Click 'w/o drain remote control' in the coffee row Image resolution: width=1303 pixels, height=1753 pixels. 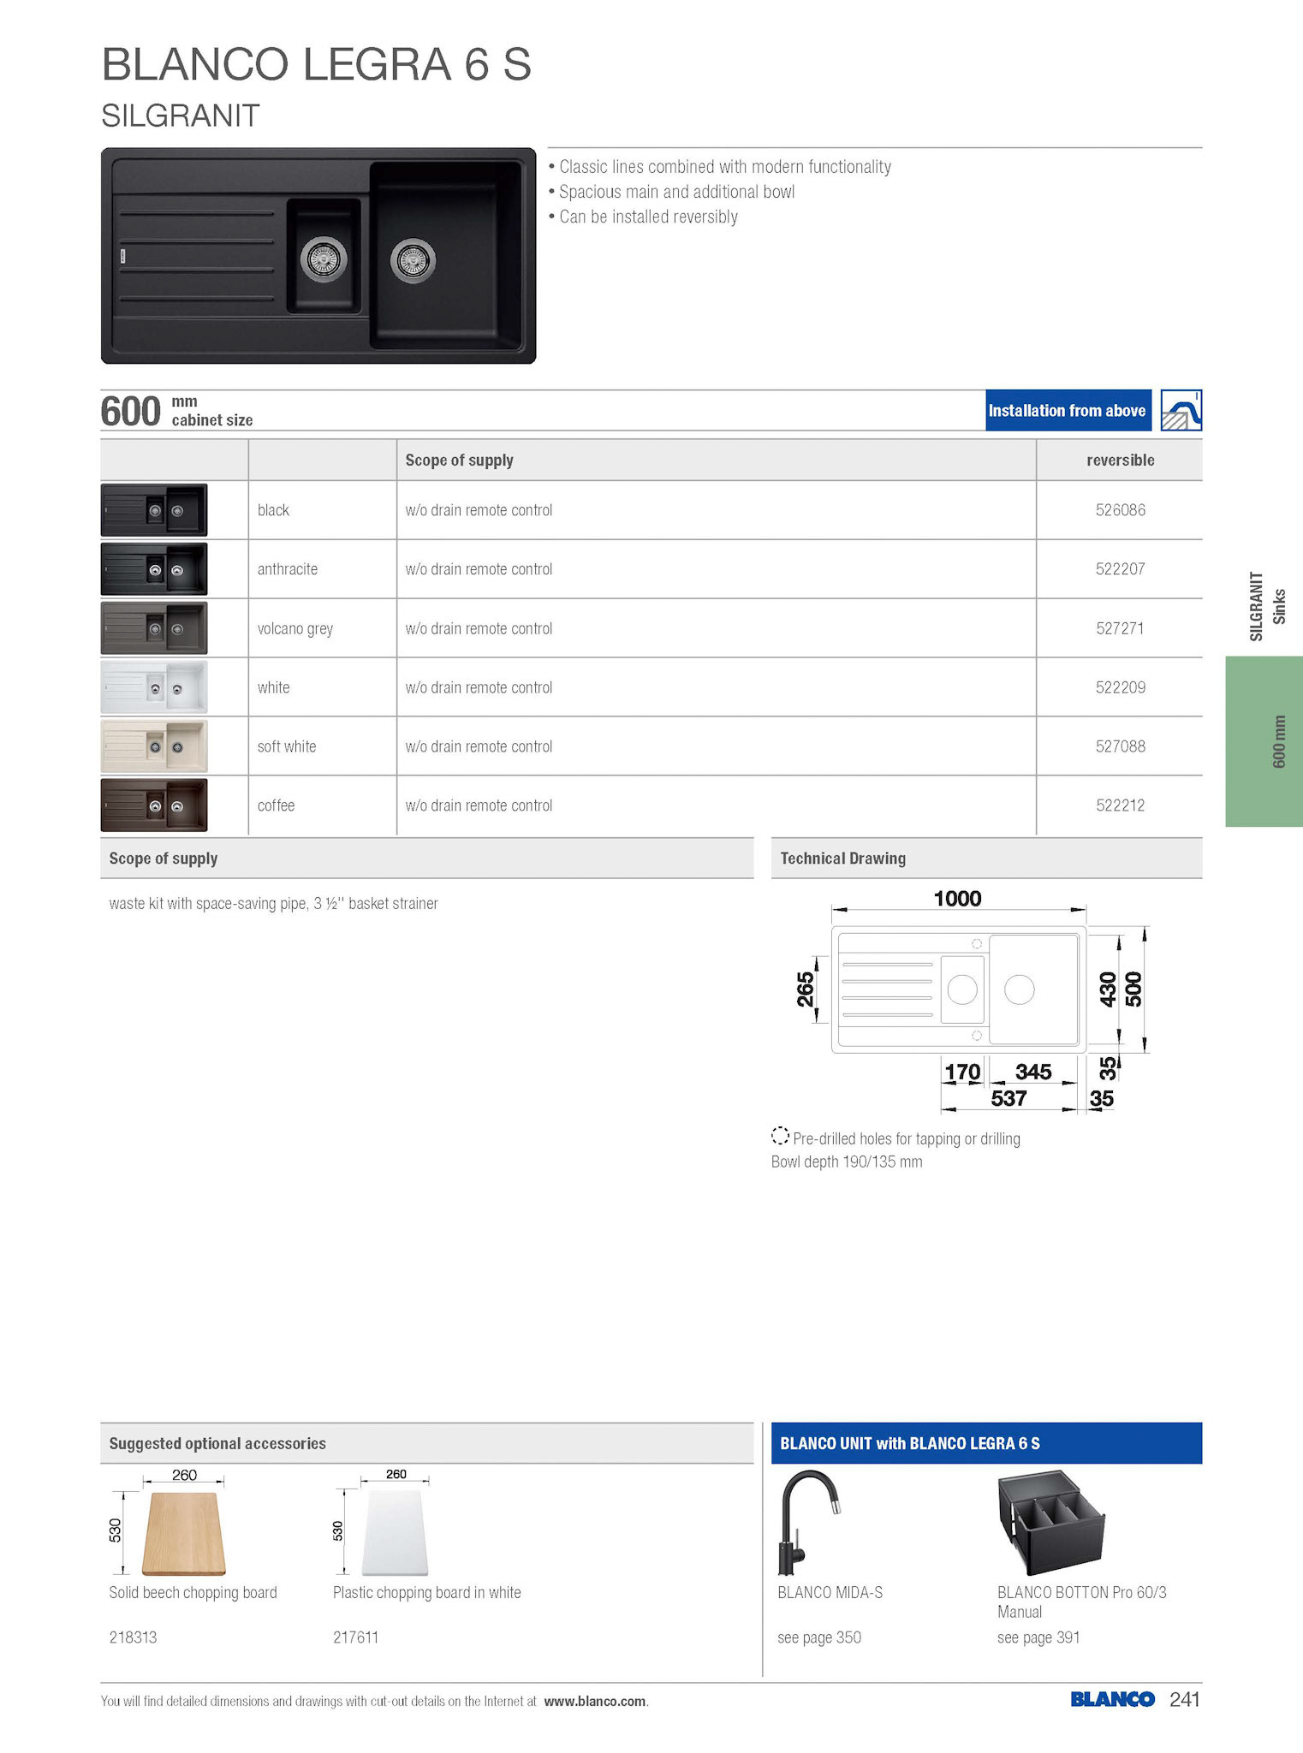(479, 805)
